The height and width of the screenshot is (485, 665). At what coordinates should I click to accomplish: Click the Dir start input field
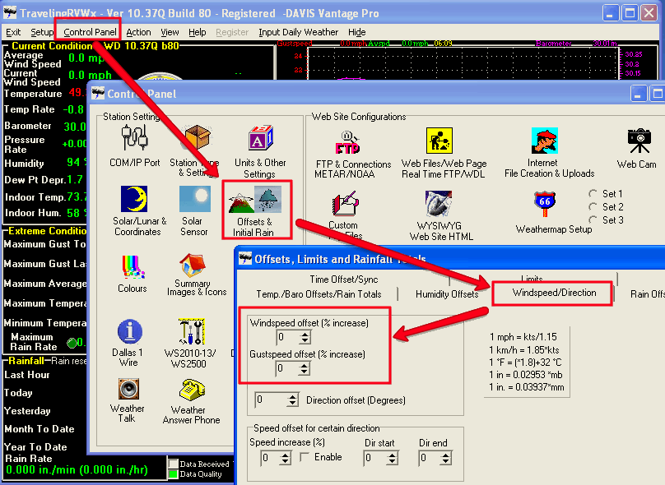[x=375, y=458]
